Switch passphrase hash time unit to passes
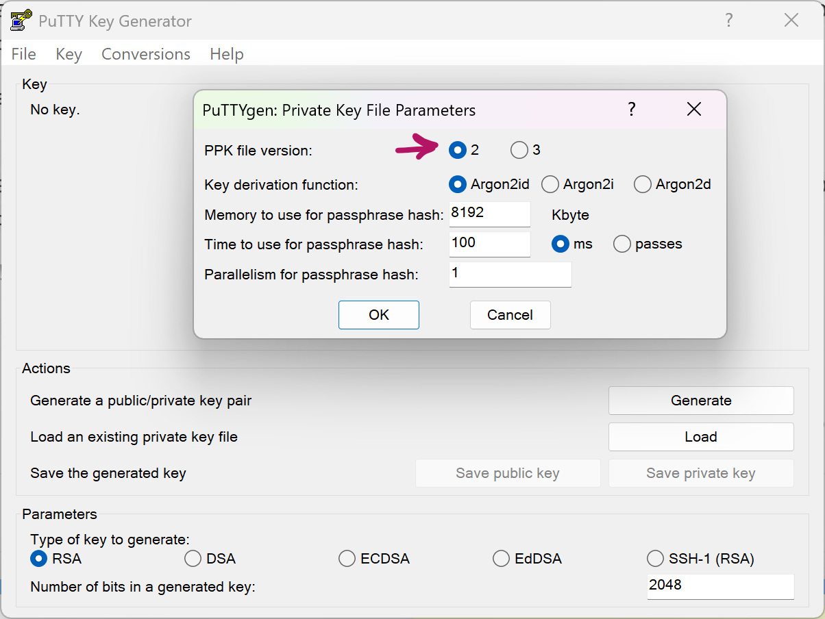Screen dimensions: 825x619 621,244
